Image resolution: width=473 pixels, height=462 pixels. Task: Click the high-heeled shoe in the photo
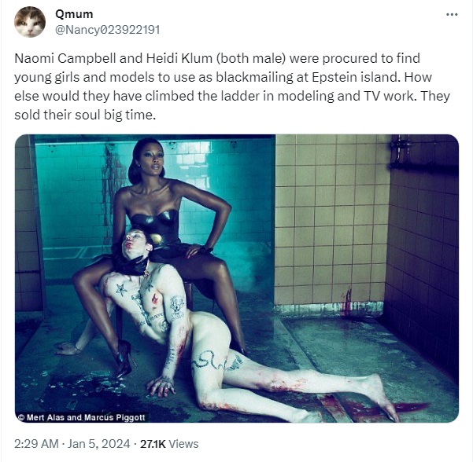click(124, 358)
